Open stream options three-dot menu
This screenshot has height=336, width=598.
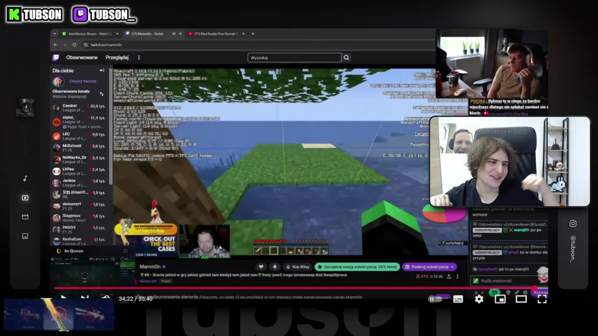(x=457, y=276)
